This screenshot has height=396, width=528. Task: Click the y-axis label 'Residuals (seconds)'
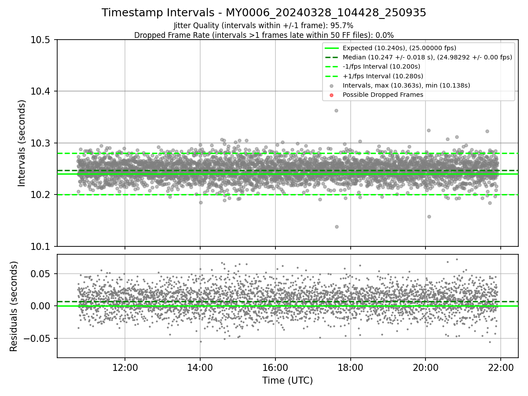click(x=14, y=306)
